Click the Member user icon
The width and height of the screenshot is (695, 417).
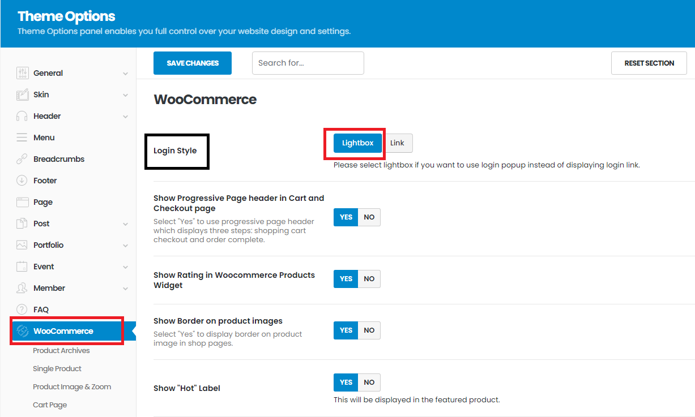(22, 288)
